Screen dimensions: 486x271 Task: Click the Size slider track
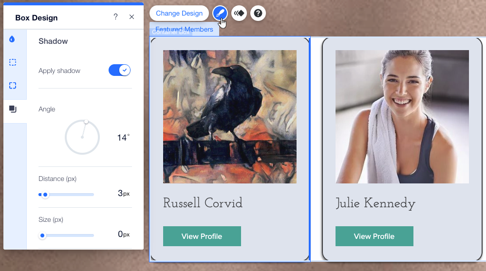tap(66, 235)
